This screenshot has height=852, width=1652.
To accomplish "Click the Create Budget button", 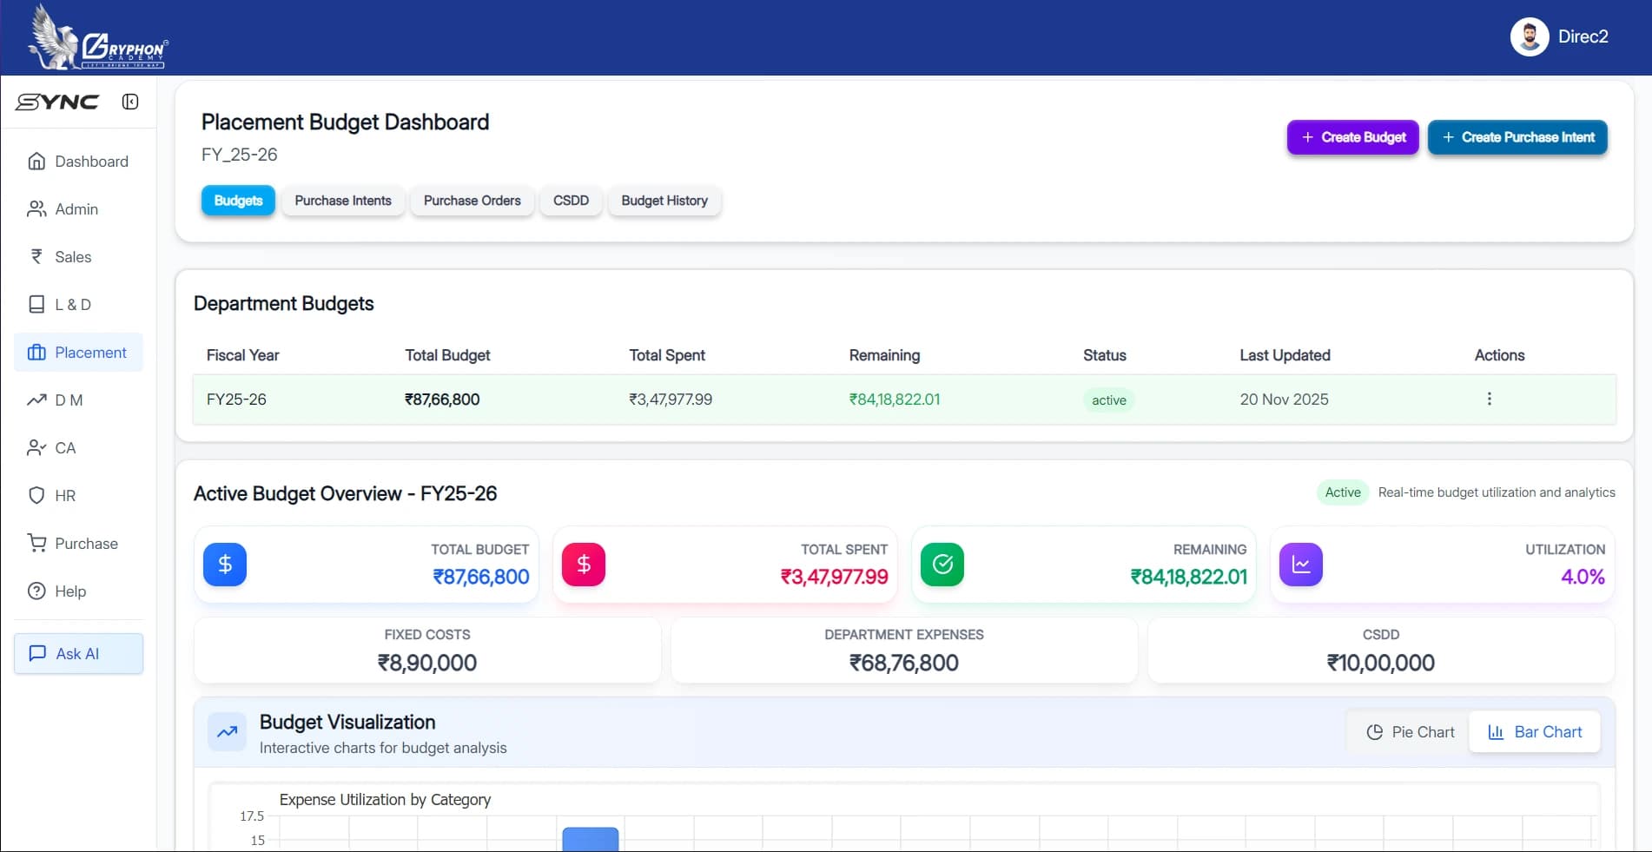I will 1352,136.
